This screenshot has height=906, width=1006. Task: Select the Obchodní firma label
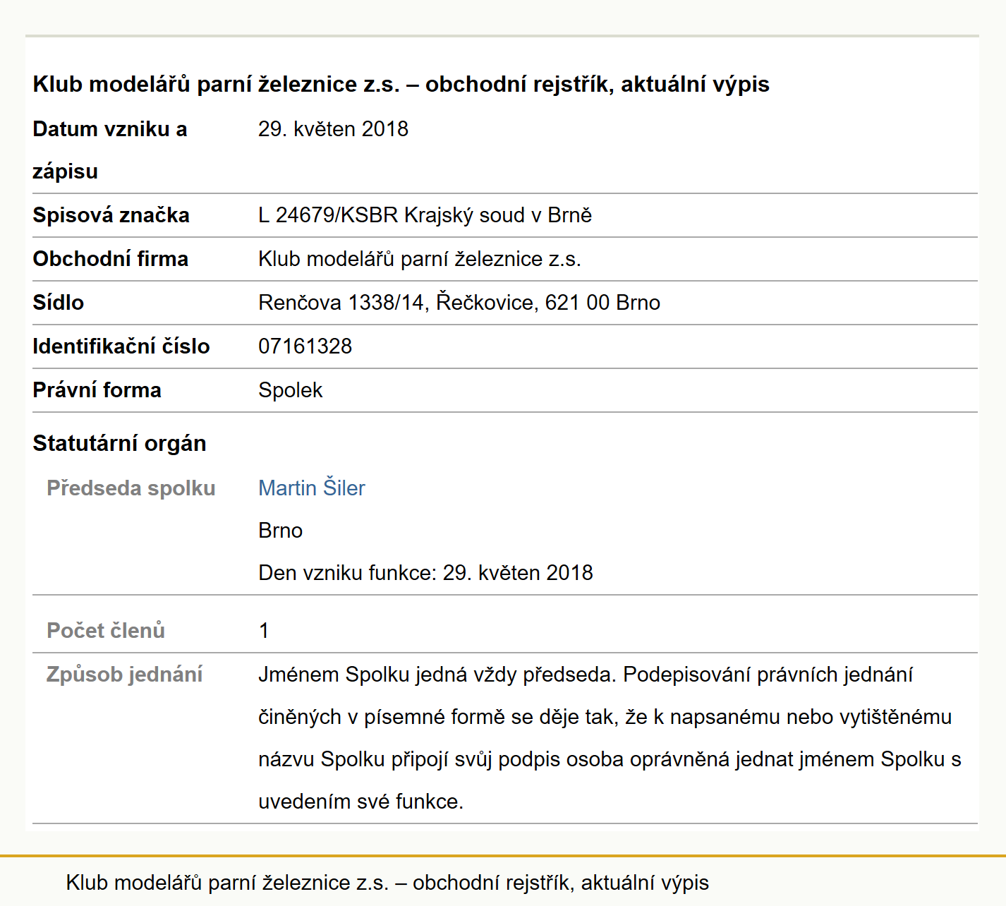[110, 259]
